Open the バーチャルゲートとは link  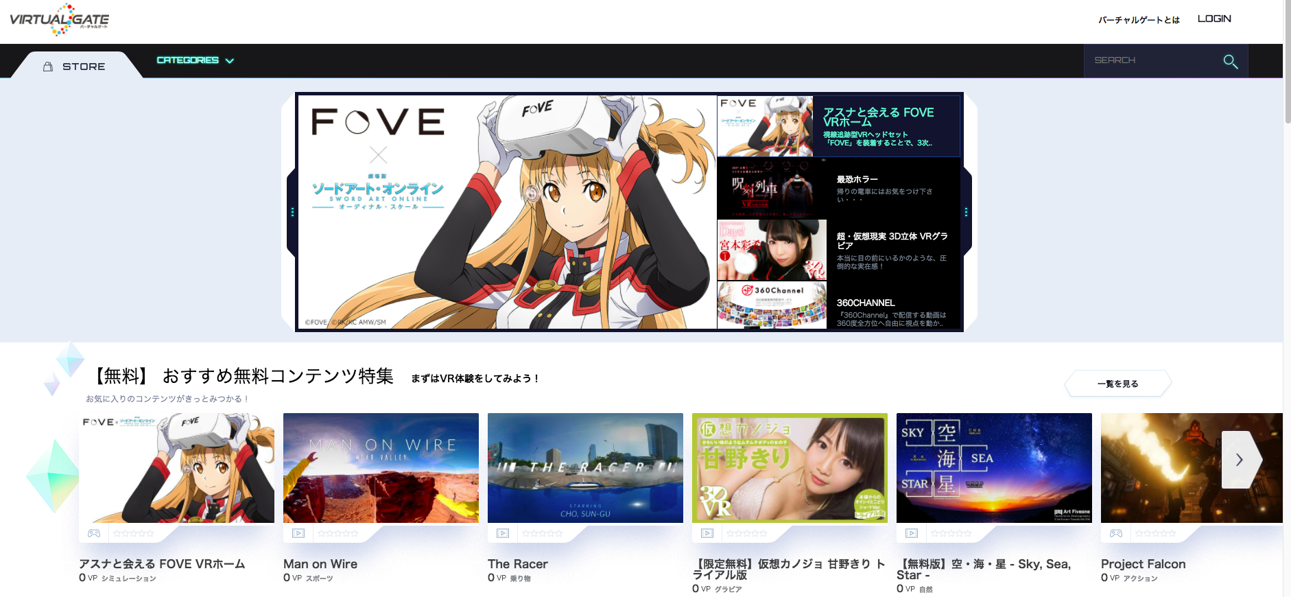1139,20
